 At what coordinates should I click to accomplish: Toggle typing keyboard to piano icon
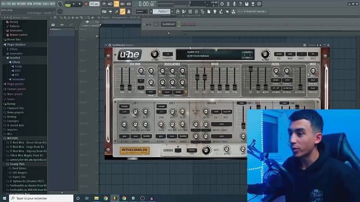(x=104, y=11)
